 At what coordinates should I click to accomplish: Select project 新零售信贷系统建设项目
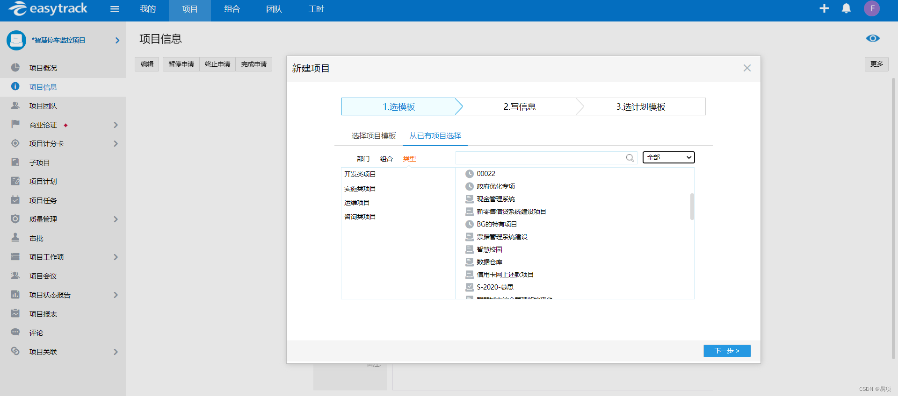(x=511, y=212)
